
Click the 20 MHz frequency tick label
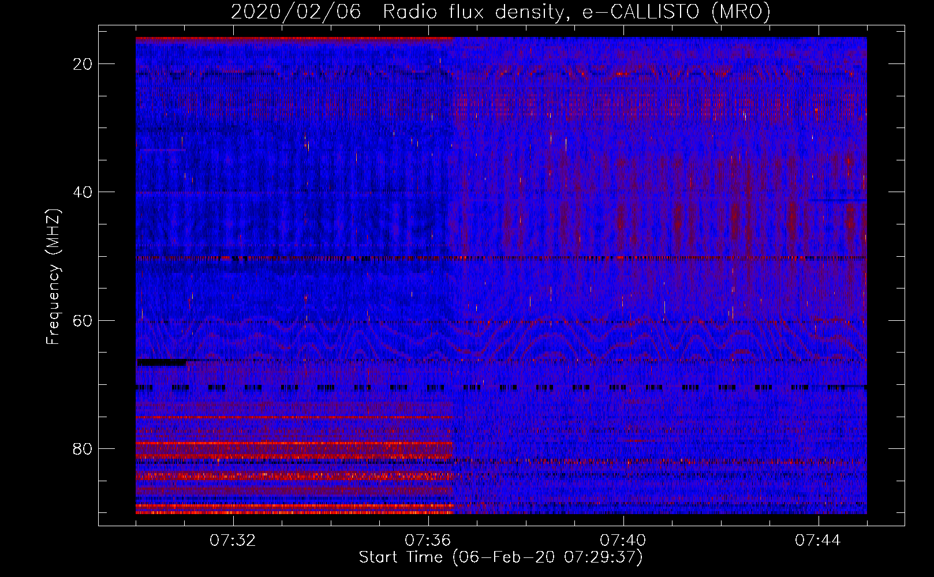pyautogui.click(x=83, y=64)
